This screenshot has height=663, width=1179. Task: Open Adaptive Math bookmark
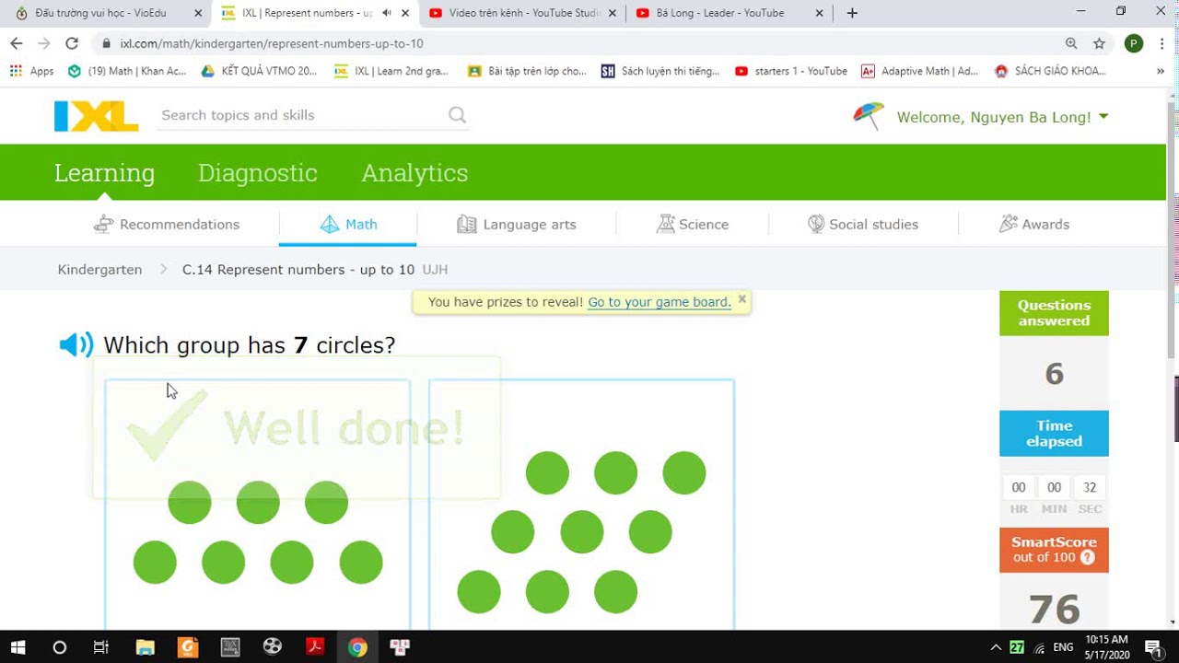pos(919,71)
